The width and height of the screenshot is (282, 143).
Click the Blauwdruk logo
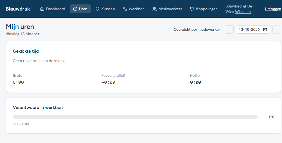[18, 9]
